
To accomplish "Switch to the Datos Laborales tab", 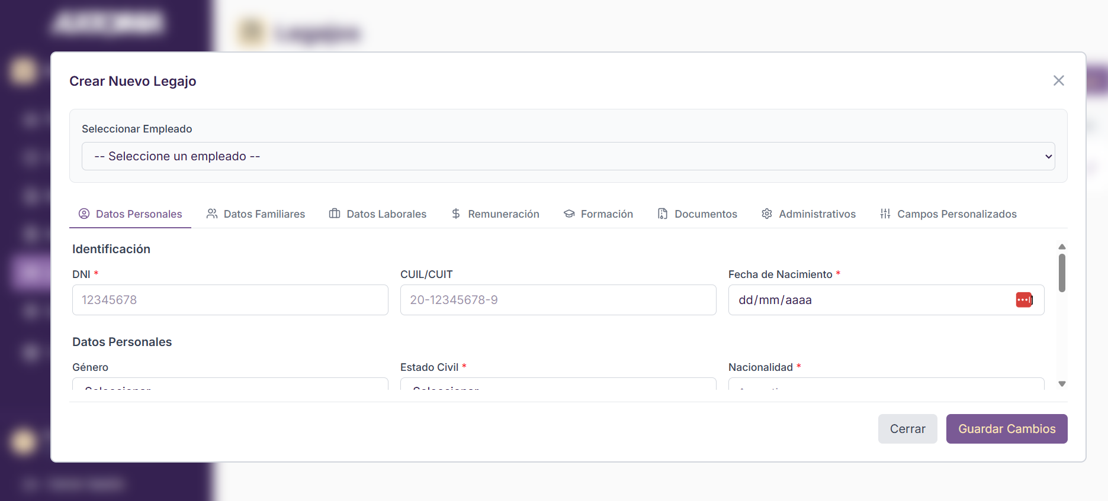I will click(x=386, y=214).
